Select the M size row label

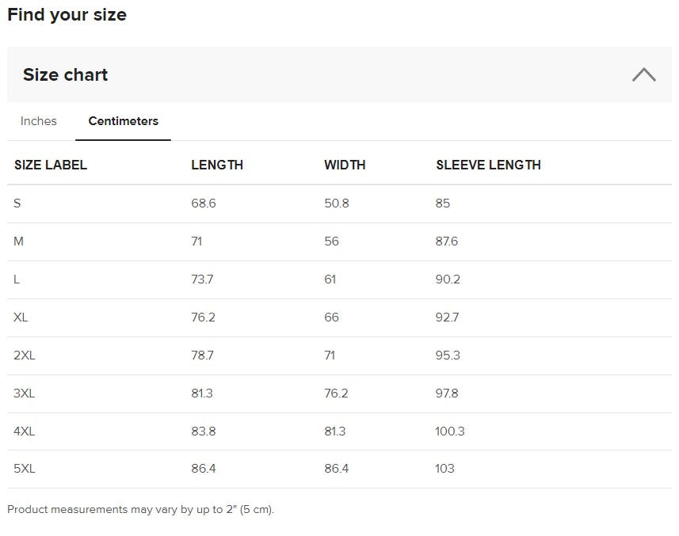tap(19, 241)
